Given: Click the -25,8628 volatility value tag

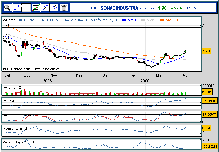Looking at the screenshot, I should click(x=210, y=147).
